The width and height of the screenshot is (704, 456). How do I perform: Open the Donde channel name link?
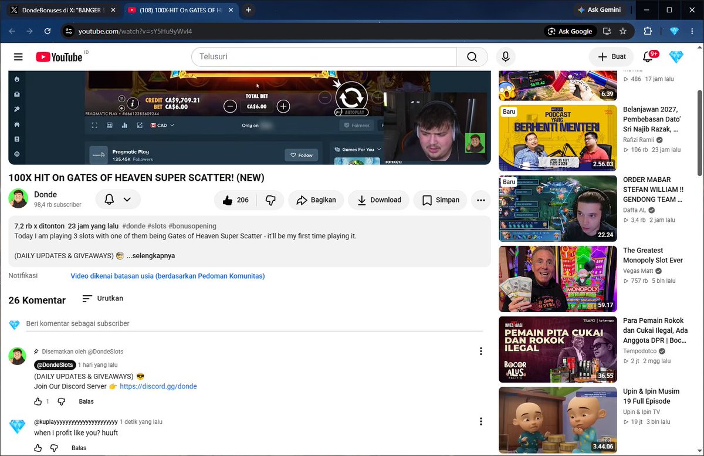click(46, 194)
